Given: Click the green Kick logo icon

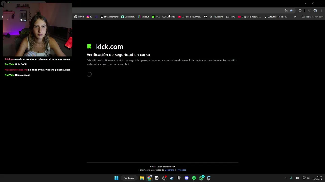Looking at the screenshot, I should (x=89, y=46).
